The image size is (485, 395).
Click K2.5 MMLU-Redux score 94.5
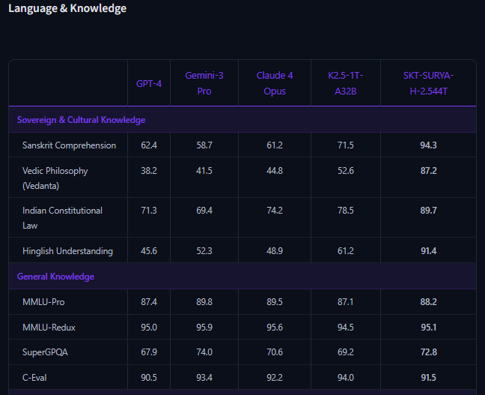point(346,328)
